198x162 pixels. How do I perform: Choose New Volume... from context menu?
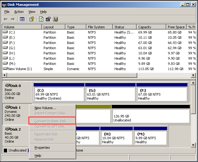pyautogui.click(x=52, y=108)
